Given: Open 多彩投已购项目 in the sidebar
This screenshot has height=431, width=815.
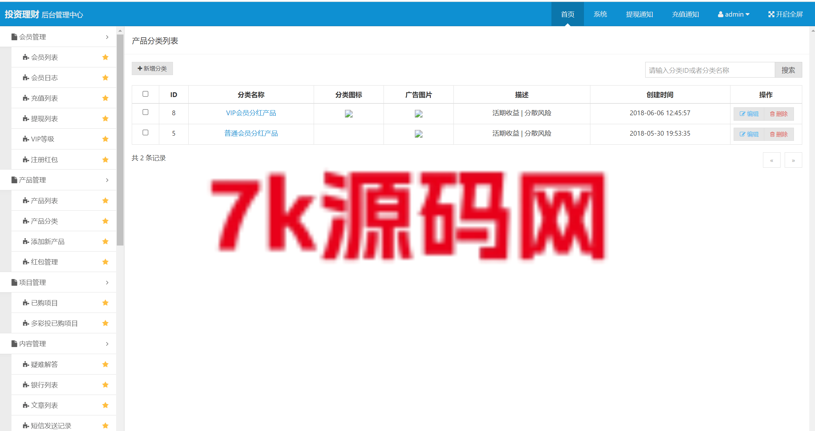Looking at the screenshot, I should pyautogui.click(x=64, y=323).
